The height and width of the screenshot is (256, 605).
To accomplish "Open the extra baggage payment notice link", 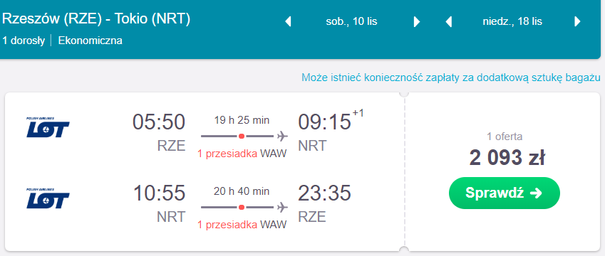I will (451, 78).
